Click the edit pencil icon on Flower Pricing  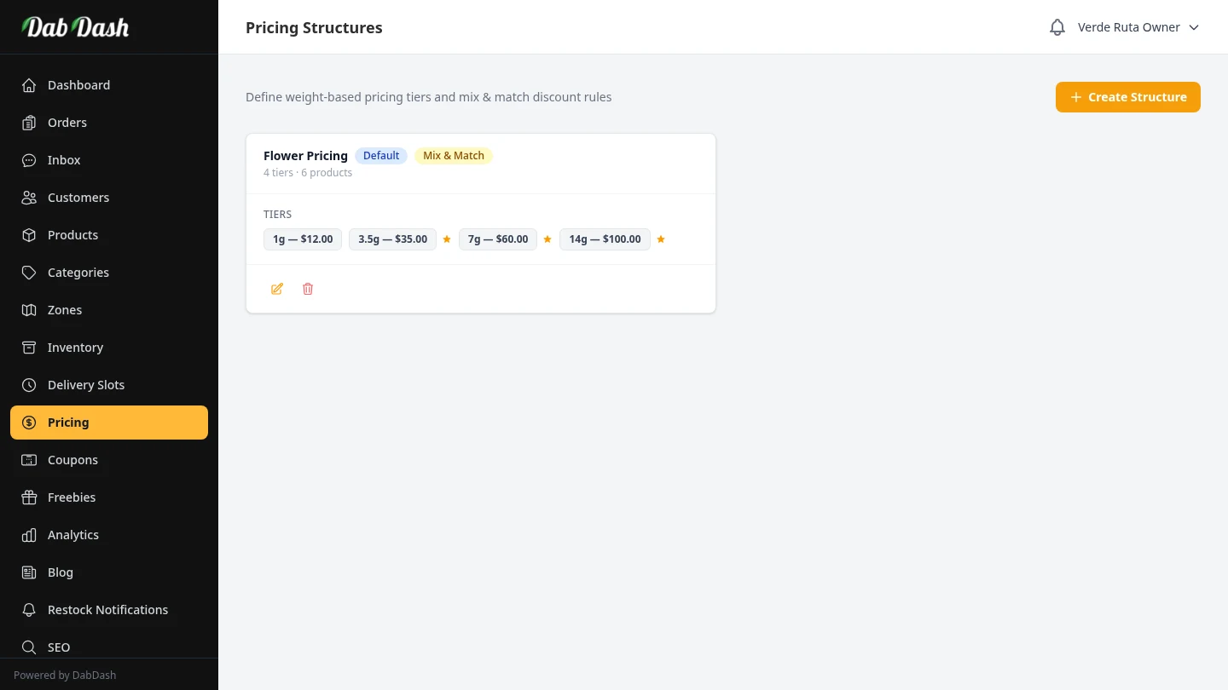(x=277, y=289)
